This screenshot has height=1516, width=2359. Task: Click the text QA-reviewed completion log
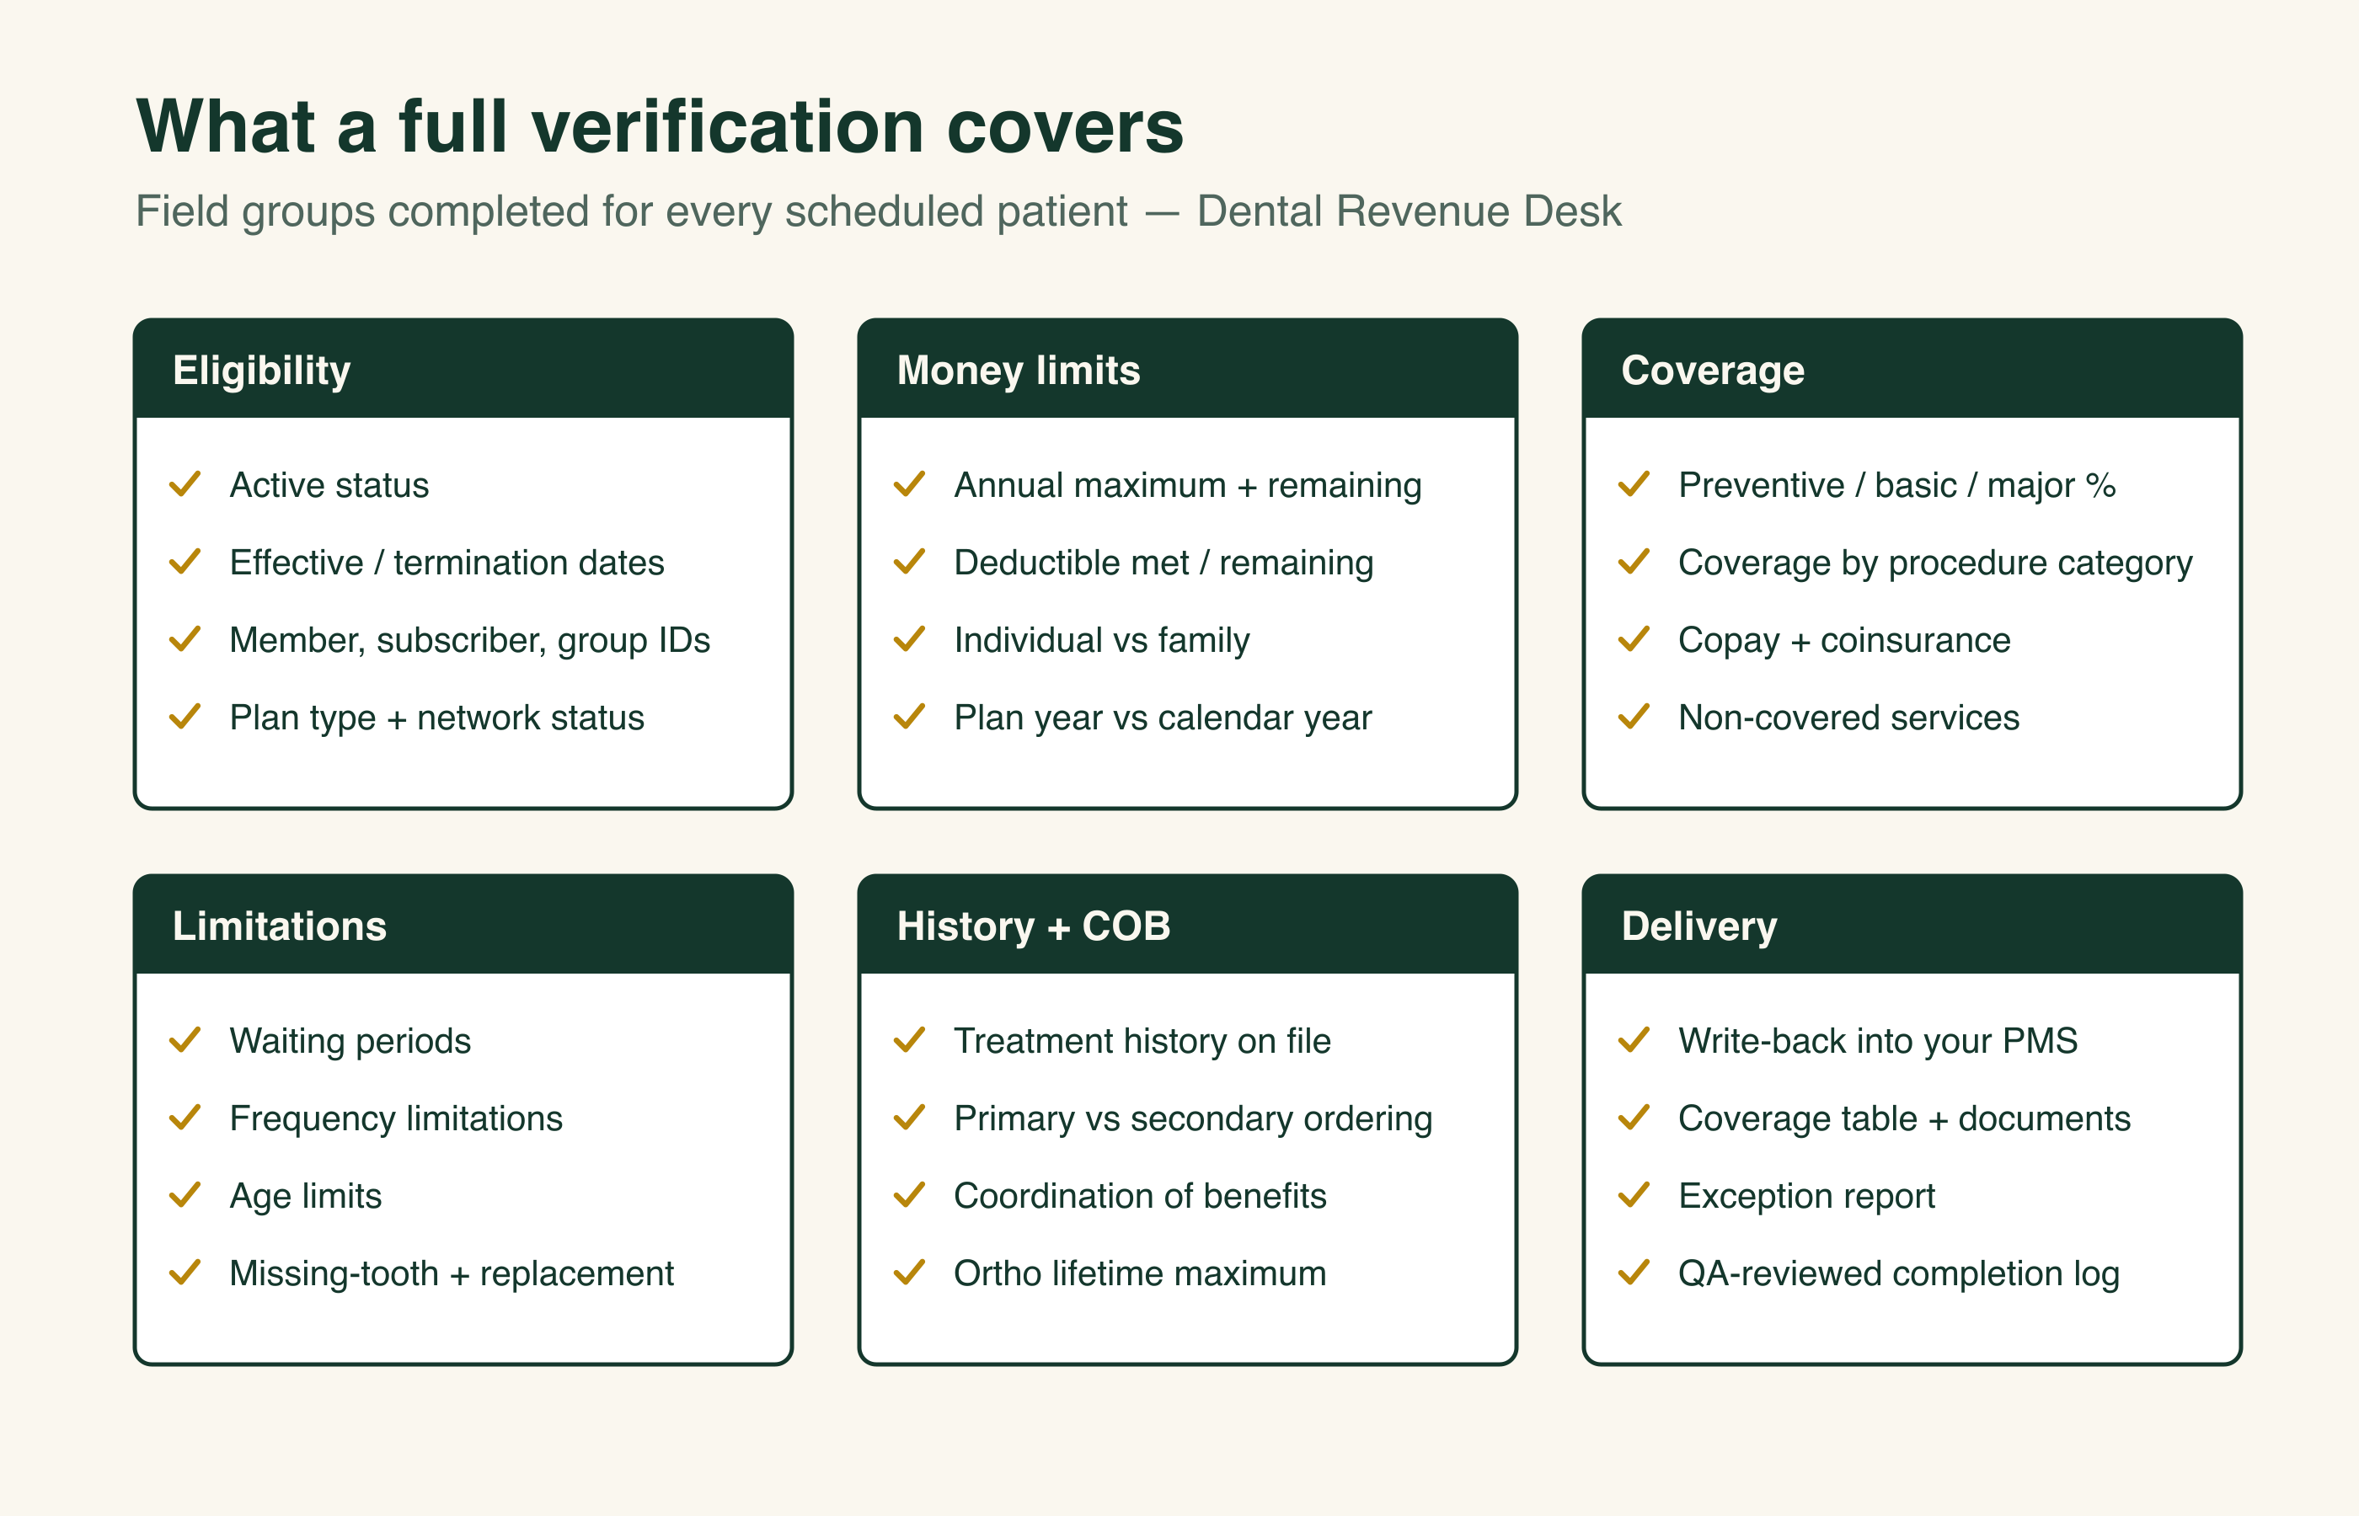[1899, 1273]
